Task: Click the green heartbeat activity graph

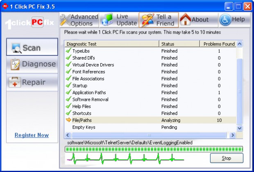Action: coord(125,158)
